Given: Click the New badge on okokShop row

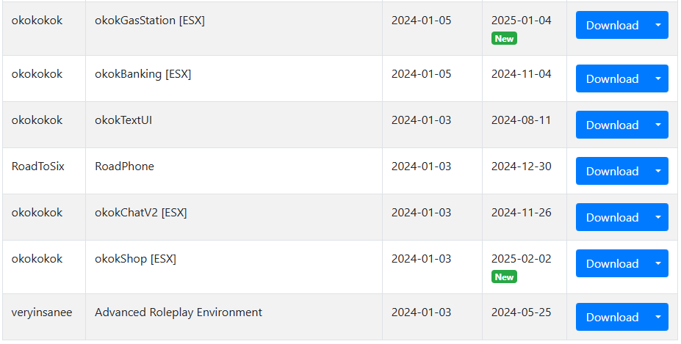Looking at the screenshot, I should tap(504, 277).
